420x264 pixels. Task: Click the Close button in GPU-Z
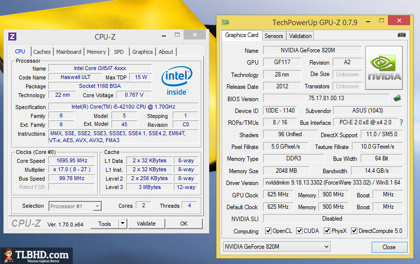389,247
